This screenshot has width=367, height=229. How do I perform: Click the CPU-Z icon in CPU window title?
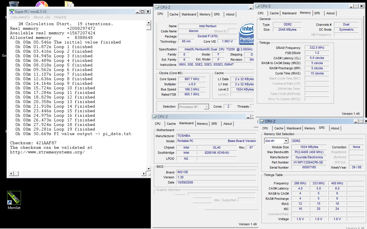(157, 7)
